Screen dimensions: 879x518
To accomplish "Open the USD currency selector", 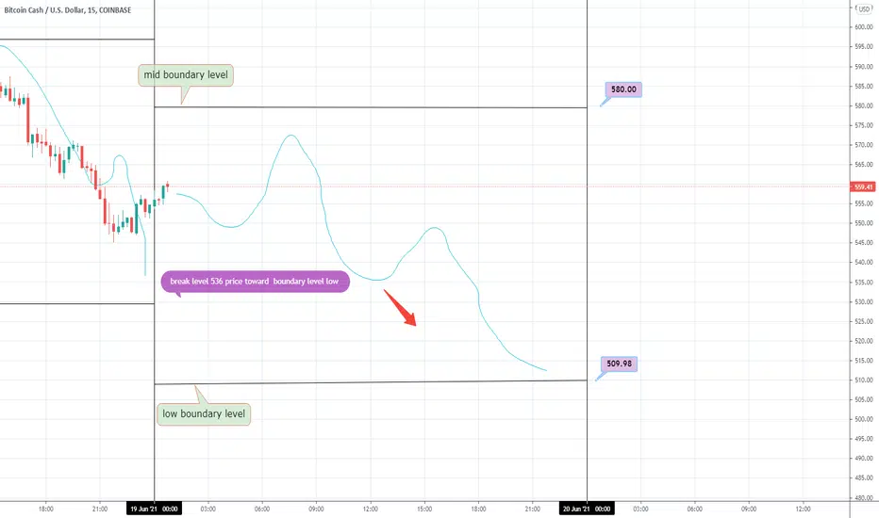I will coord(864,8).
